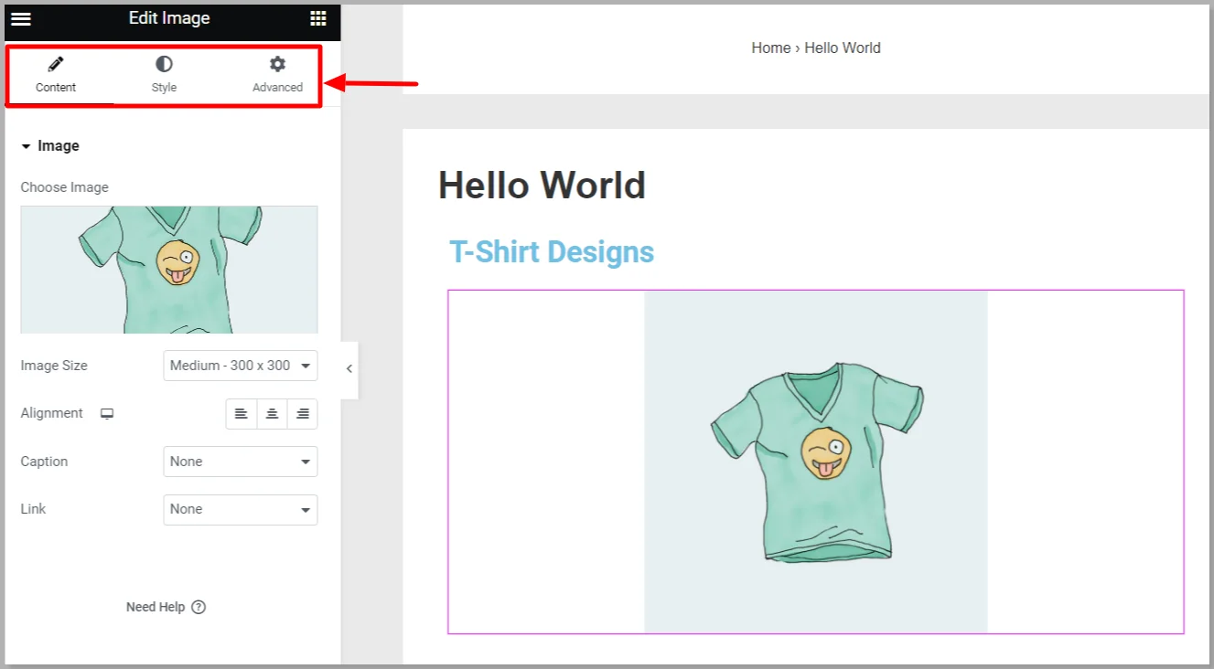Switch to the Style tab
This screenshot has width=1214, height=669.
pos(164,75)
